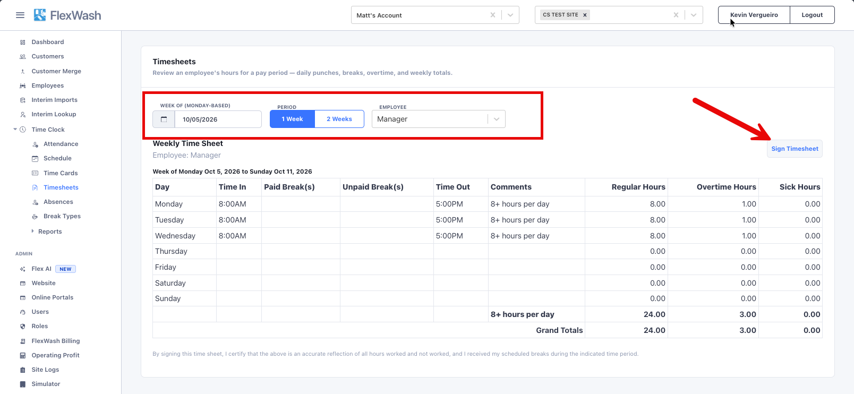This screenshot has height=394, width=854.
Task: Click Monday's Time In 8:00AM cell
Action: [238, 204]
